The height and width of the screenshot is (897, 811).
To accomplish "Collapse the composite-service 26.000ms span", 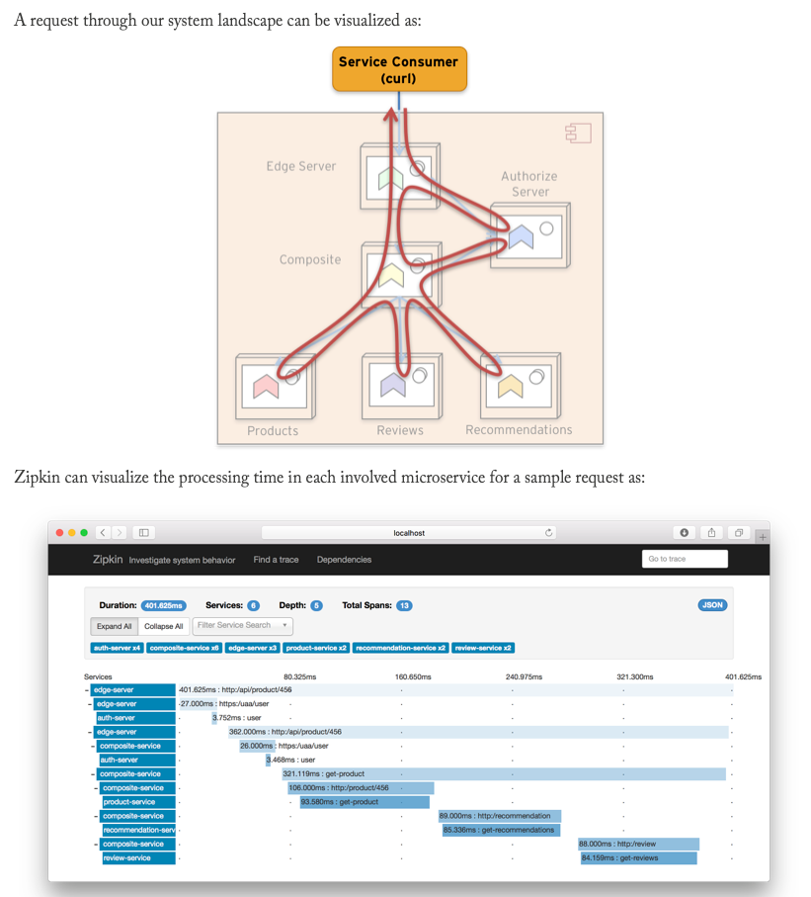I will click(x=93, y=746).
